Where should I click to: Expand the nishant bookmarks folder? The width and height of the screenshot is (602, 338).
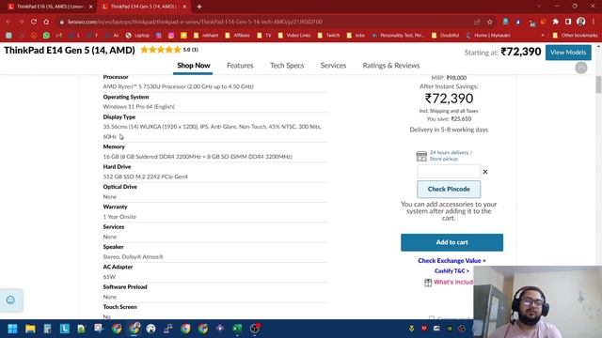pos(206,36)
